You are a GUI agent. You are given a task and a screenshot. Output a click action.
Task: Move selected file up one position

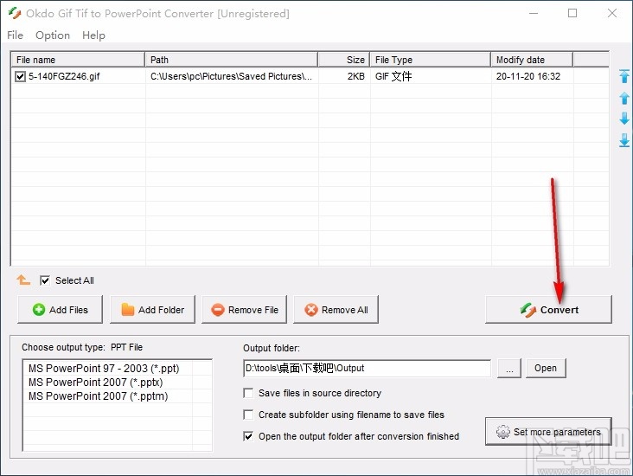coord(624,98)
